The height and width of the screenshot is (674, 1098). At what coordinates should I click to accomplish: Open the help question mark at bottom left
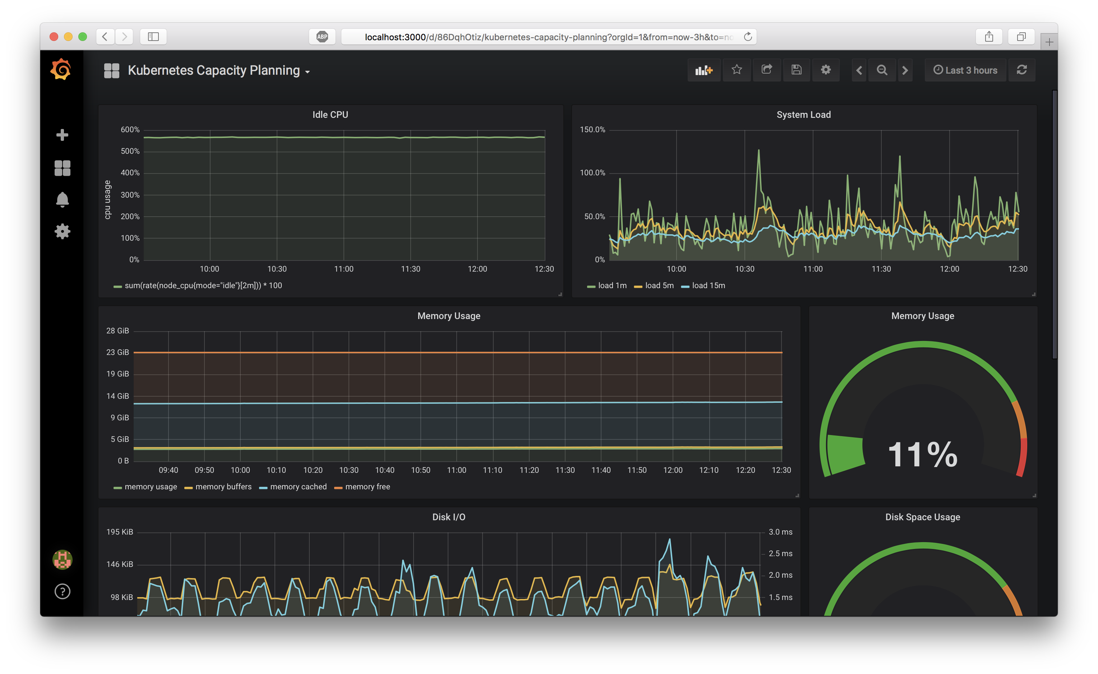[x=62, y=591]
